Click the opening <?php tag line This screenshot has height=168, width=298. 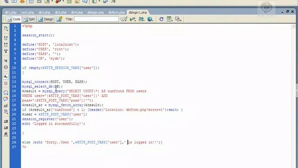pos(27,26)
